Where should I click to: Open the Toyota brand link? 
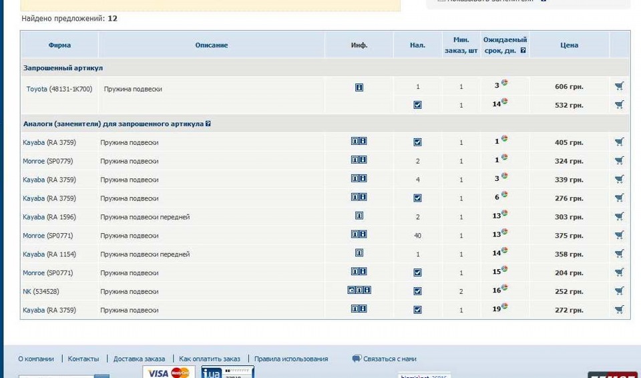coord(37,89)
